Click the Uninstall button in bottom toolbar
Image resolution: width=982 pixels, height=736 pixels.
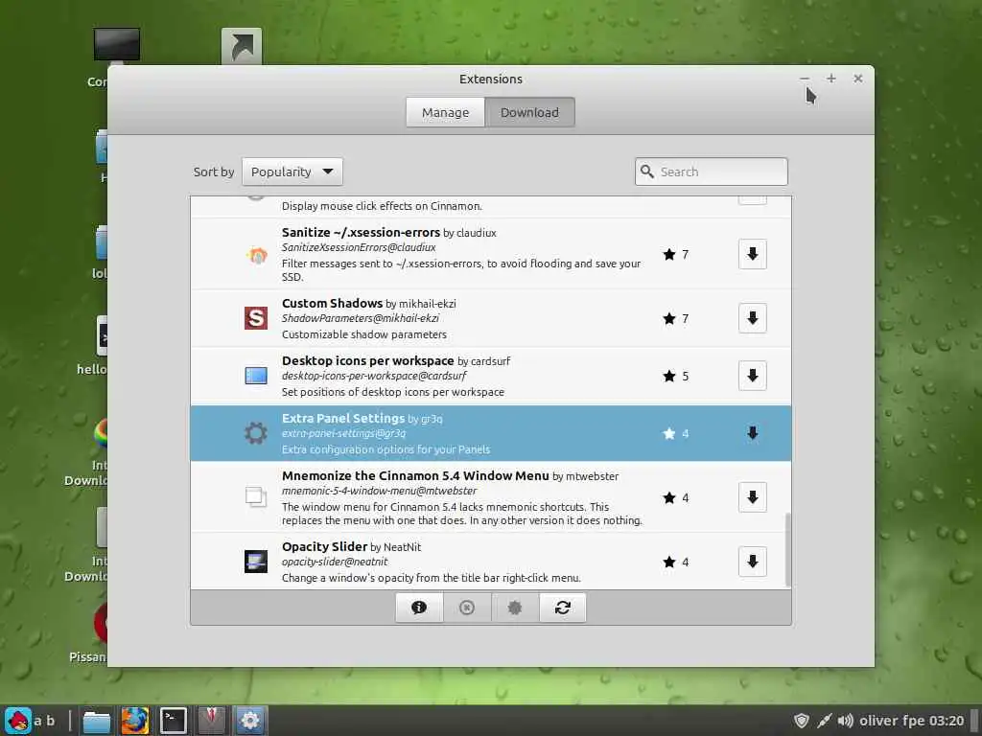click(467, 608)
